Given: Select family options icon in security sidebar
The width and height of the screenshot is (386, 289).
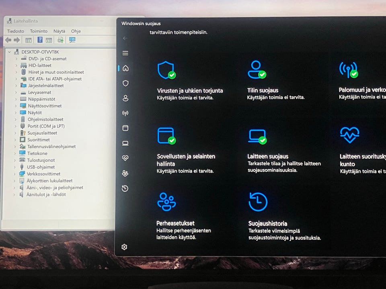Looking at the screenshot, I should pyautogui.click(x=125, y=173).
